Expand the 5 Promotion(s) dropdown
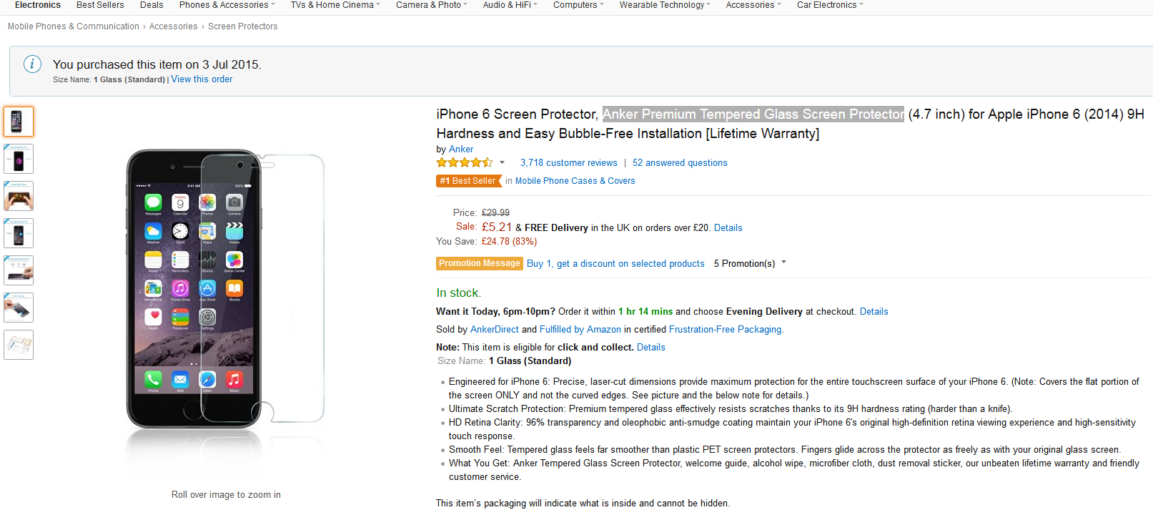 tap(750, 263)
